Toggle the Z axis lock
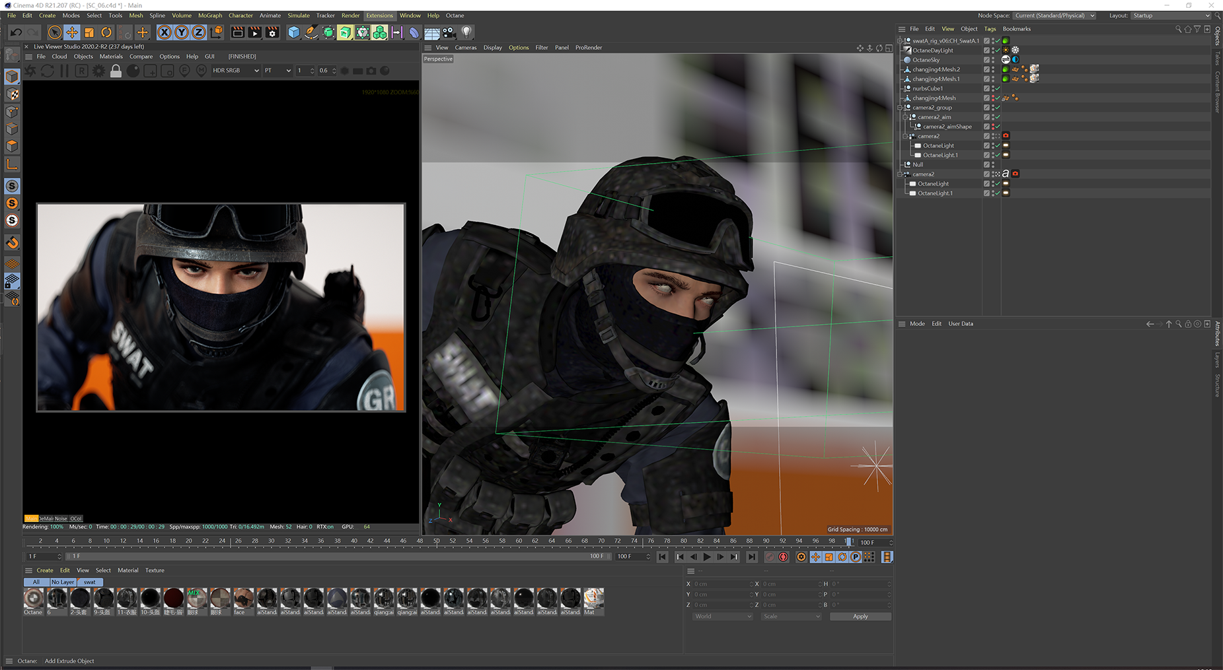1223x670 pixels. click(x=198, y=32)
